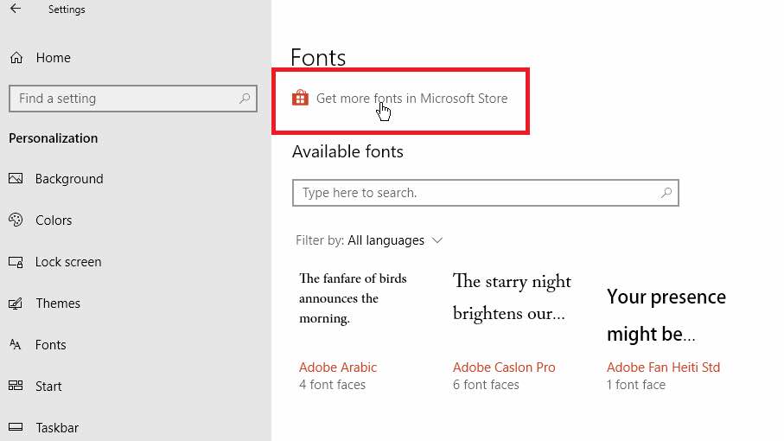
Task: Click the Available fonts heading
Action: coord(347,151)
